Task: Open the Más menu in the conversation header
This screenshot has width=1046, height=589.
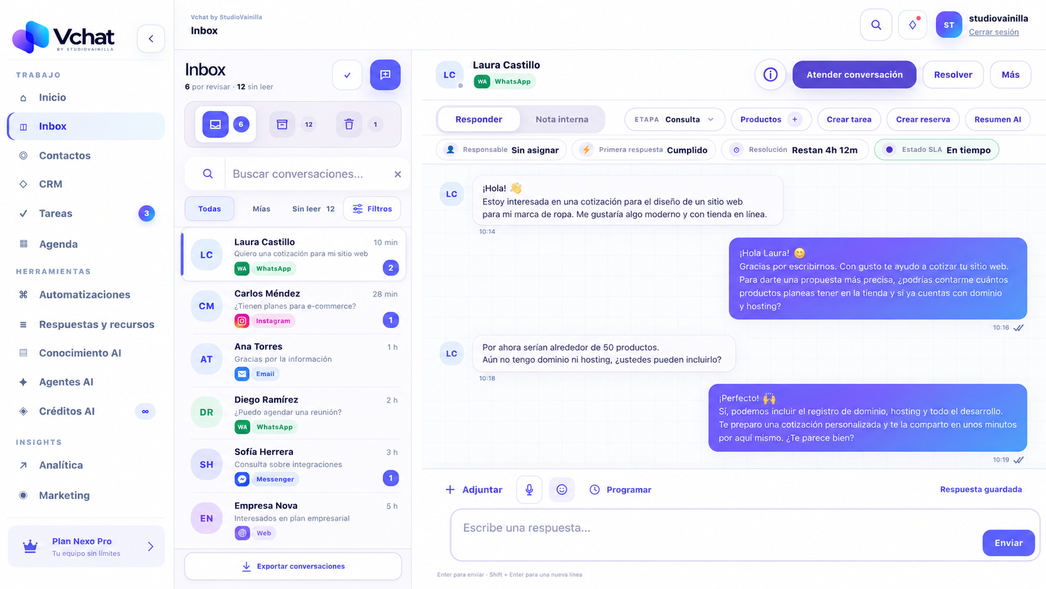Action: click(1010, 74)
